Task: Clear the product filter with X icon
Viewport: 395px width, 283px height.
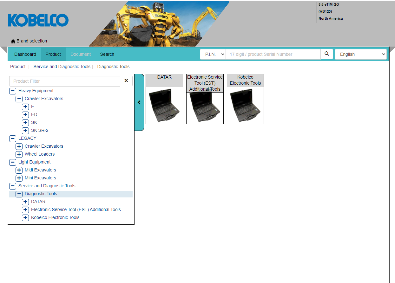Action: [x=126, y=81]
